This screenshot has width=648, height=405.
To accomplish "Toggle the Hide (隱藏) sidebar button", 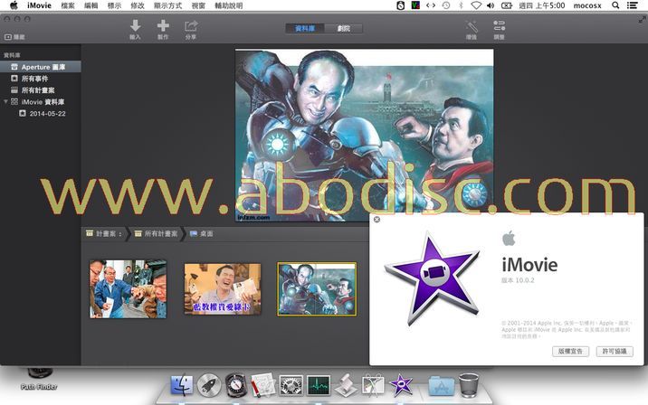I will (14, 37).
